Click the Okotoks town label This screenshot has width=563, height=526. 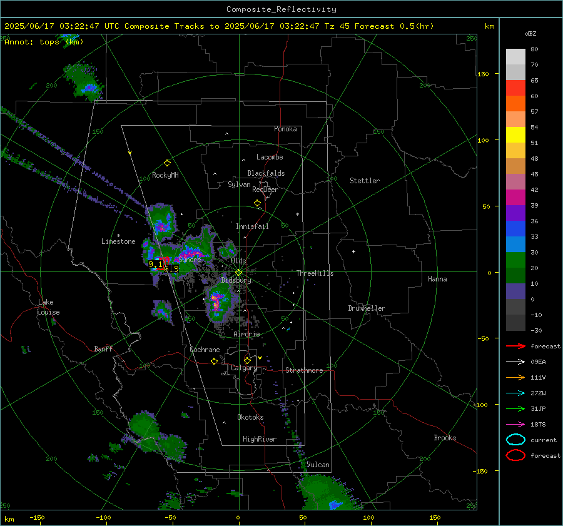(x=250, y=417)
